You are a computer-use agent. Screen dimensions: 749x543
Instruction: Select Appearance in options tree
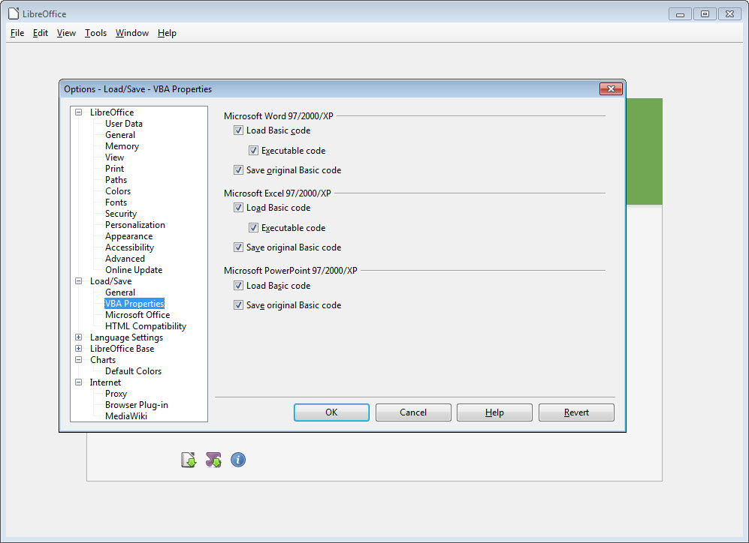(129, 236)
